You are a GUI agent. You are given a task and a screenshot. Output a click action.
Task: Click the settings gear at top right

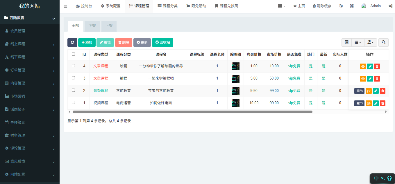[x=391, y=6]
